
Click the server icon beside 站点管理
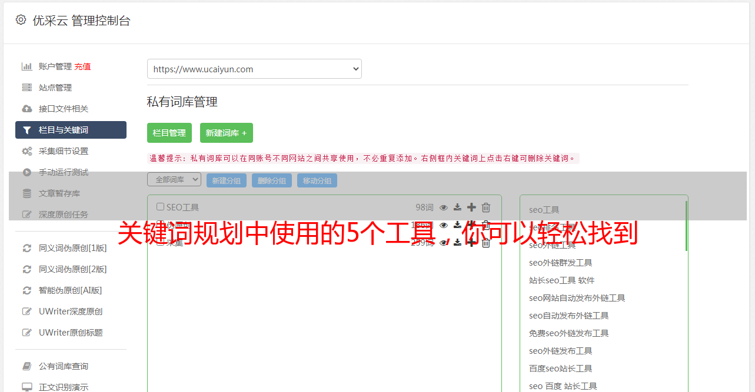[27, 88]
